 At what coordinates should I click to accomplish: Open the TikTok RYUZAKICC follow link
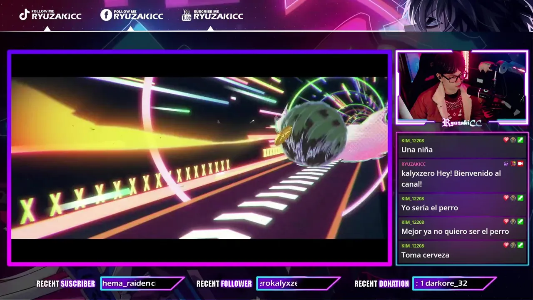tap(50, 15)
